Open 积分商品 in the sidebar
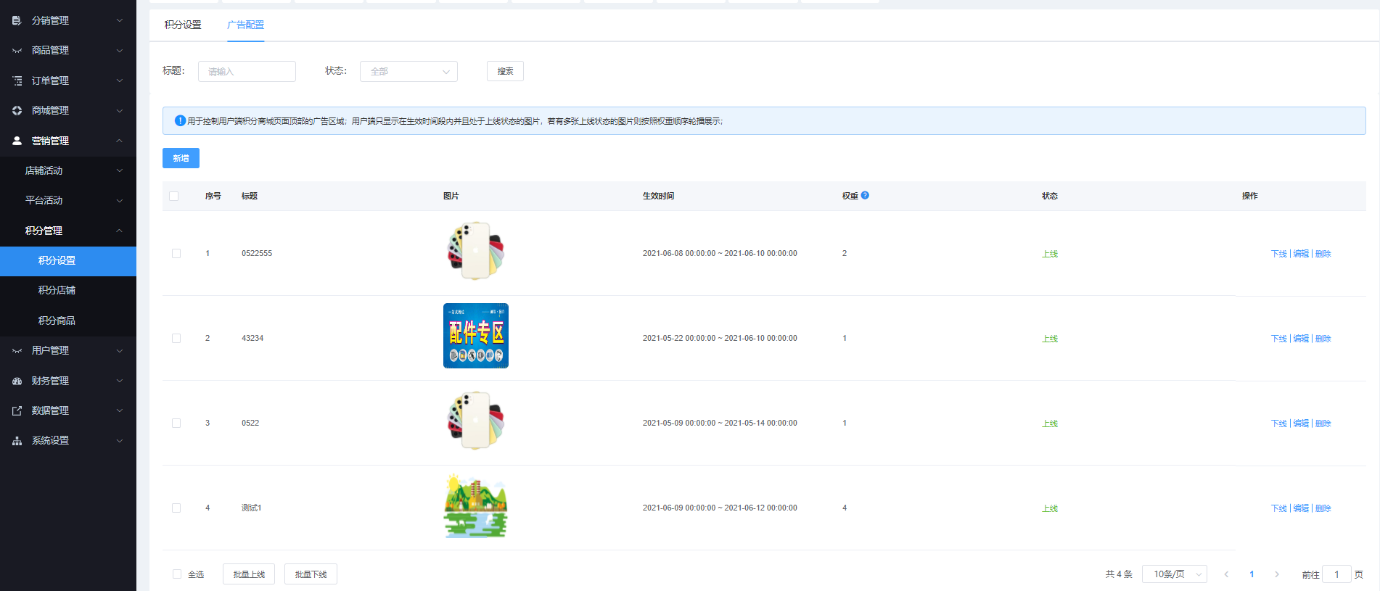This screenshot has height=591, width=1380. (57, 321)
